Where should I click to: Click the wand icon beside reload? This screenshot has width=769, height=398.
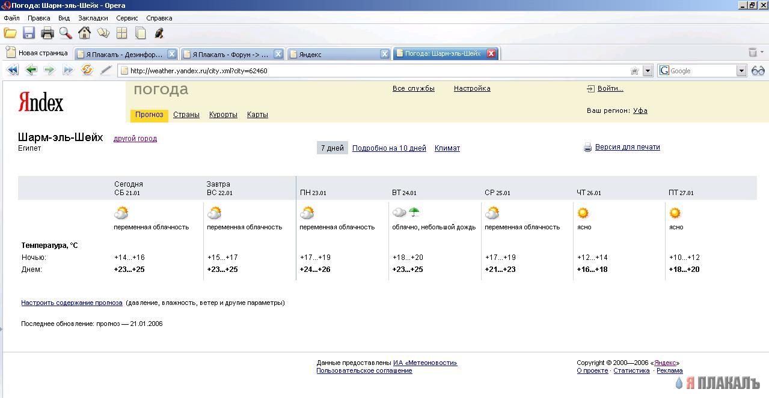click(106, 70)
